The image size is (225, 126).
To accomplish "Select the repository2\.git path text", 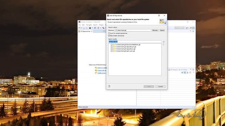I will coord(126,47).
